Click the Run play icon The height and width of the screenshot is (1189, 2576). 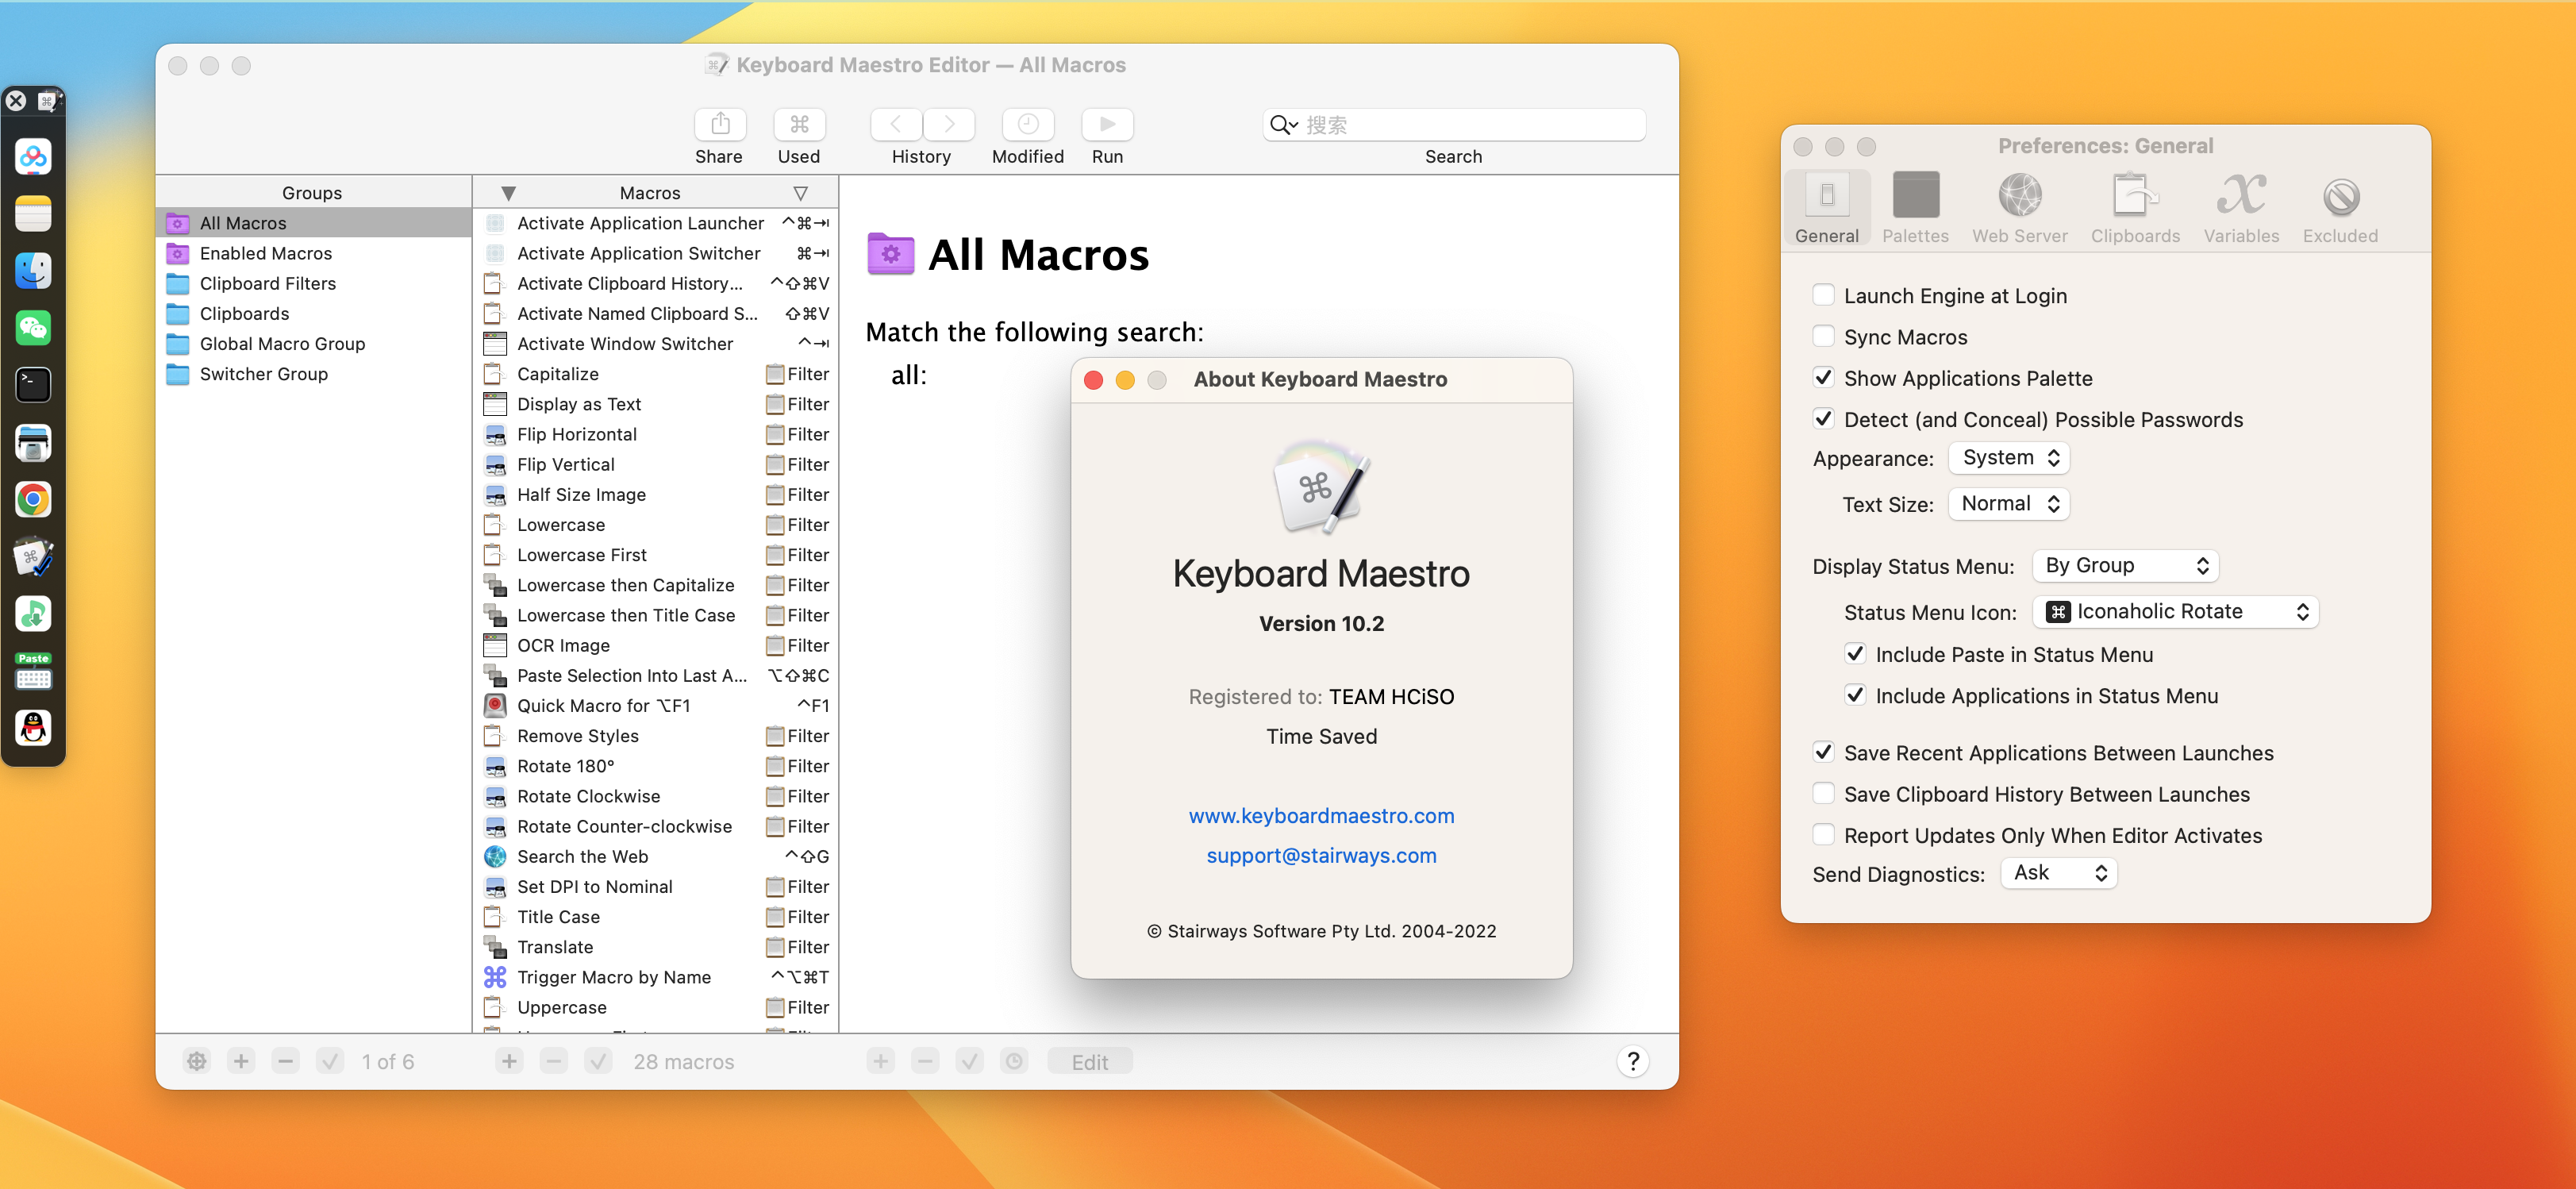pyautogui.click(x=1107, y=124)
